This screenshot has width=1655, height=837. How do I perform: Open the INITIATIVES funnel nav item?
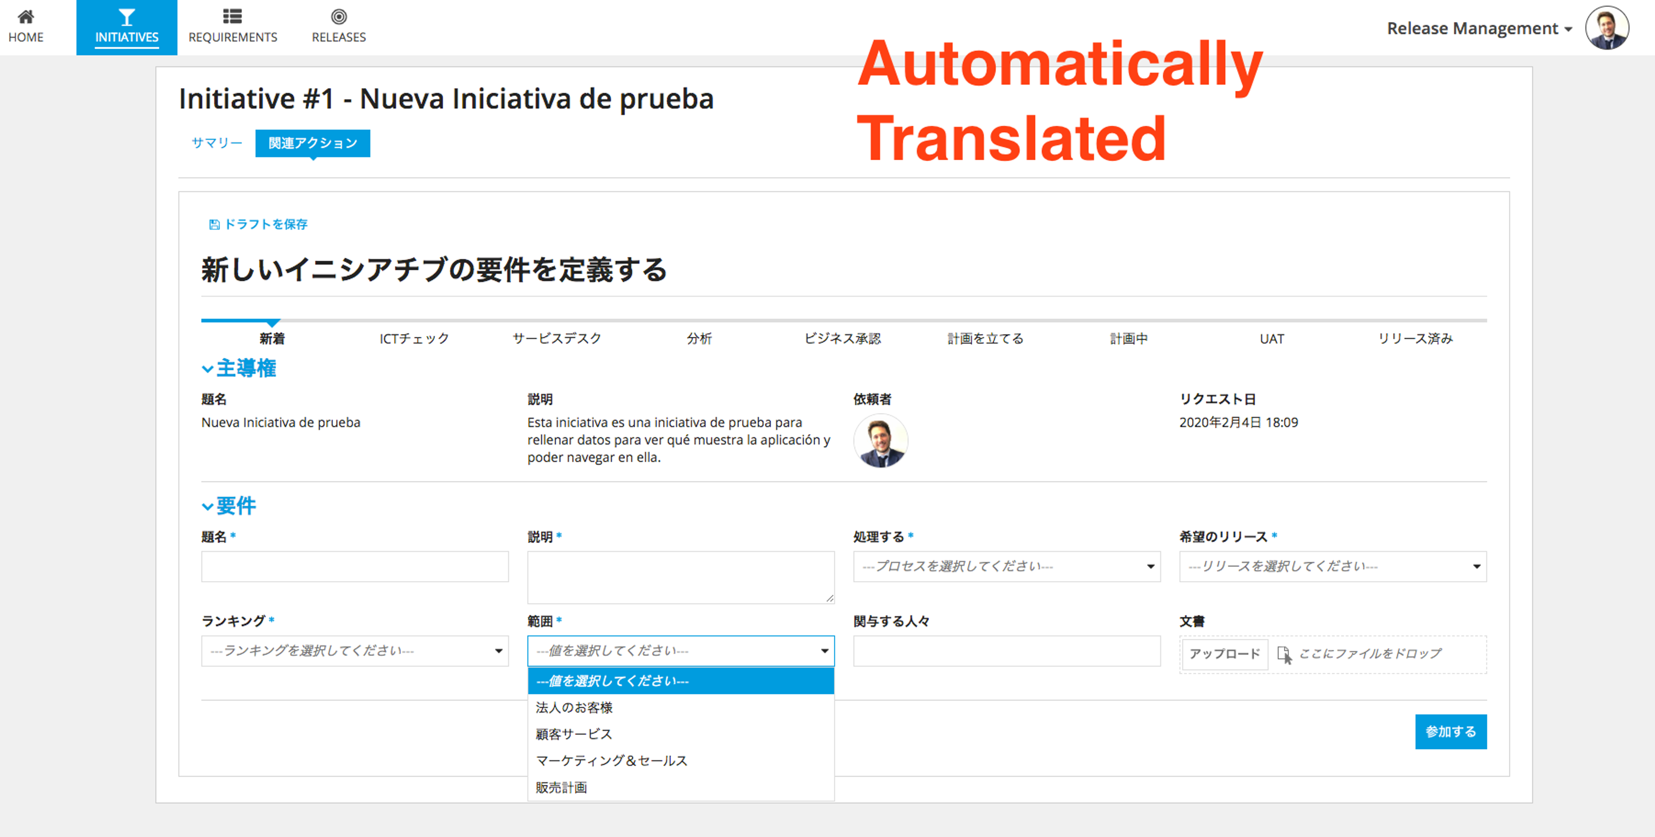point(127,27)
